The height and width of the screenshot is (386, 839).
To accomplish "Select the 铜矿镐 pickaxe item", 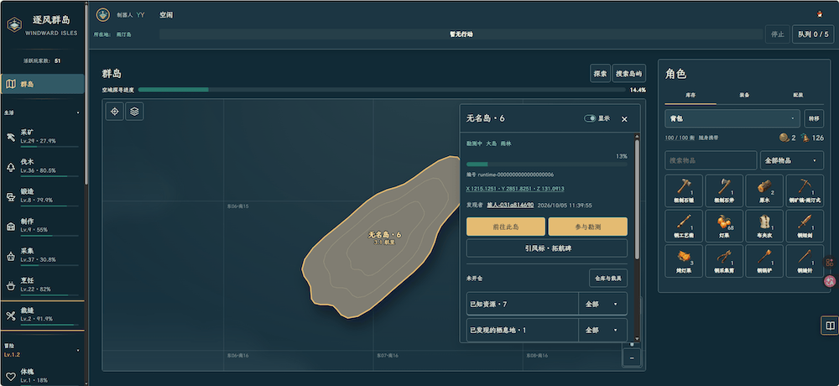I will tap(805, 190).
